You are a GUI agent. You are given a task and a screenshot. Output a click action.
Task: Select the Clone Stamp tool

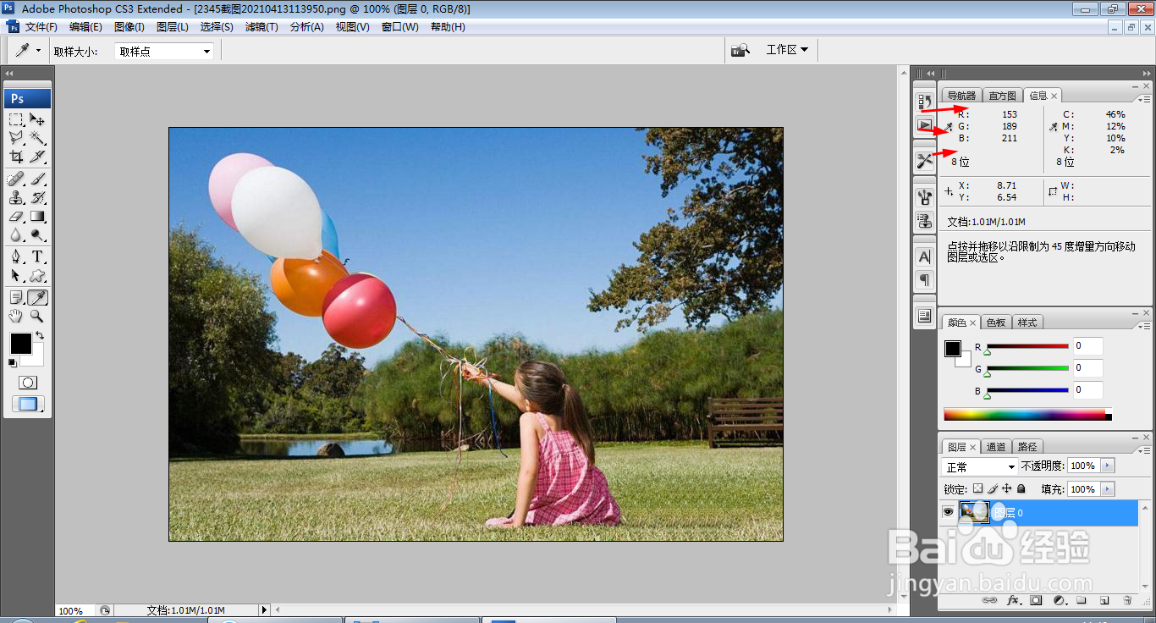click(16, 197)
